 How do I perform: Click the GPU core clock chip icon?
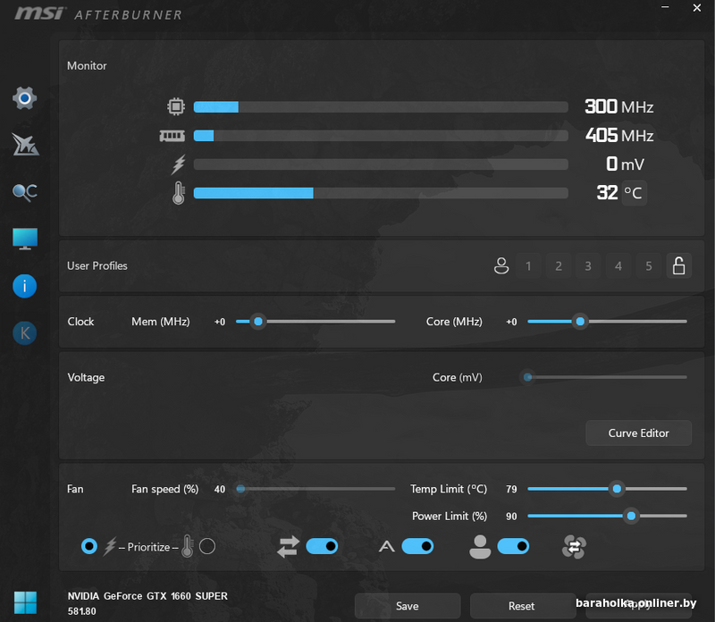tap(175, 106)
